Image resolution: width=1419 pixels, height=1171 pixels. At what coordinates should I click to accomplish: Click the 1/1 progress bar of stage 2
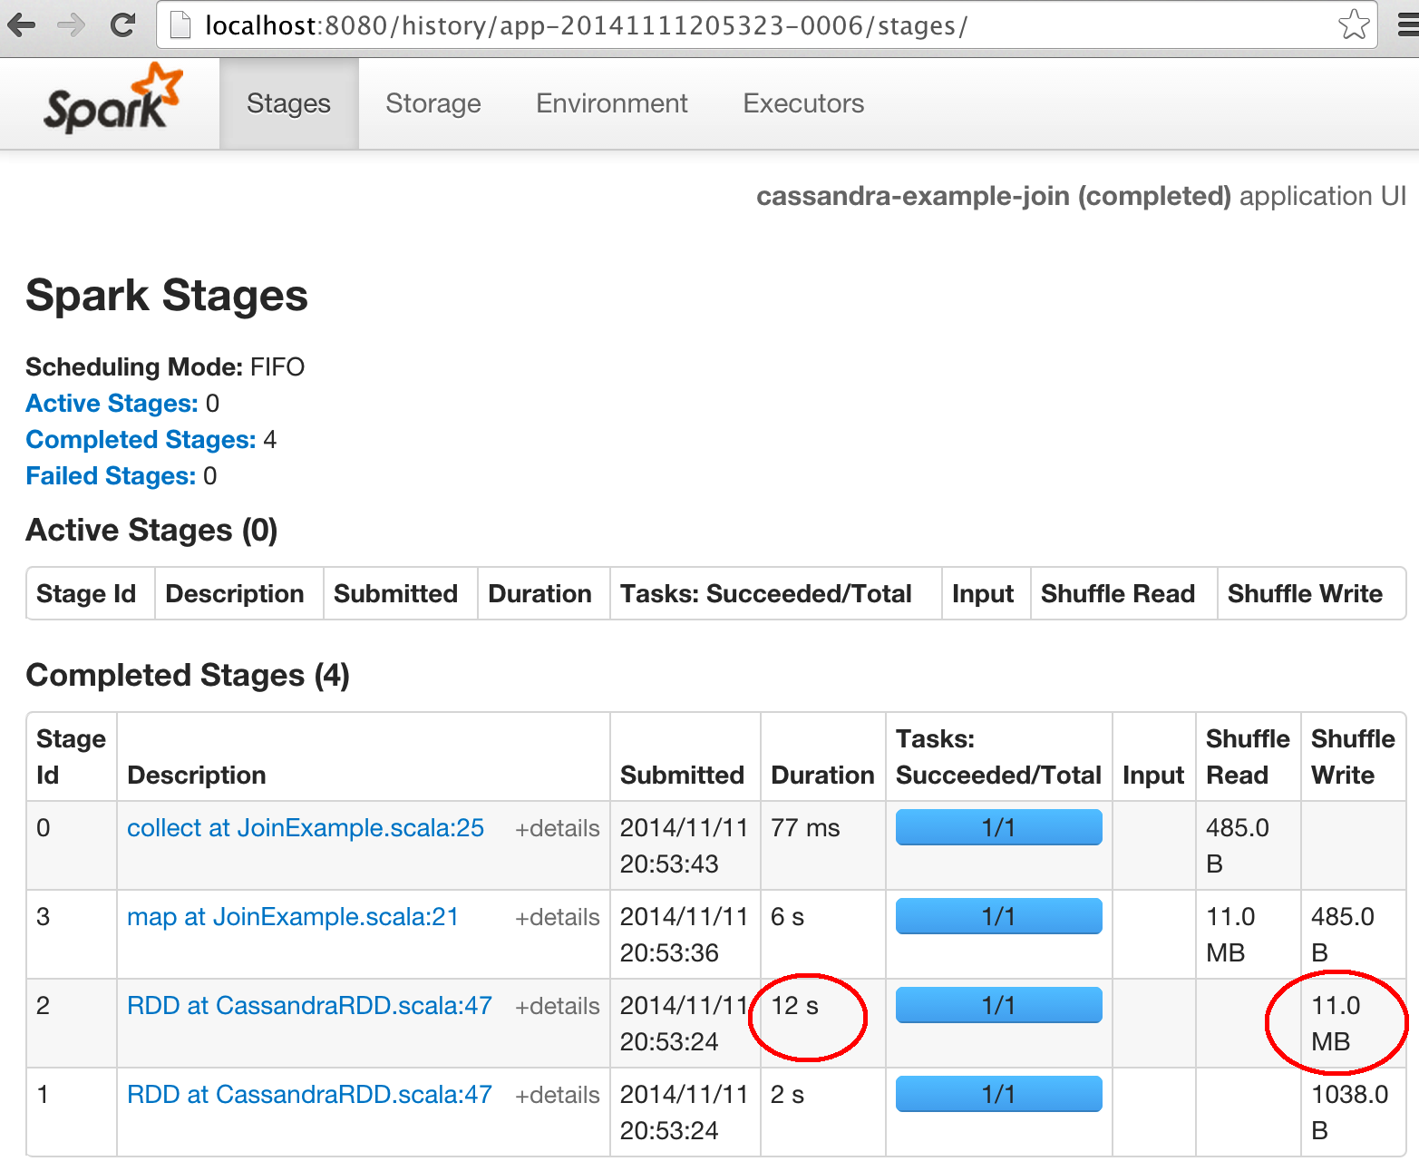(x=998, y=1005)
